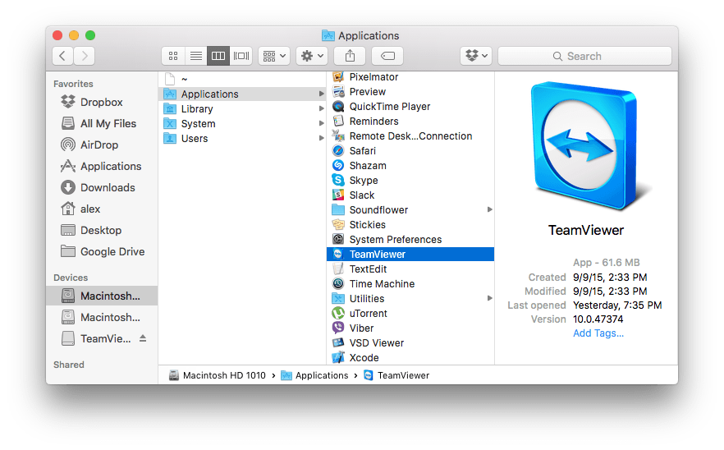
Task: Expand the Users folder arrow
Action: click(x=321, y=138)
